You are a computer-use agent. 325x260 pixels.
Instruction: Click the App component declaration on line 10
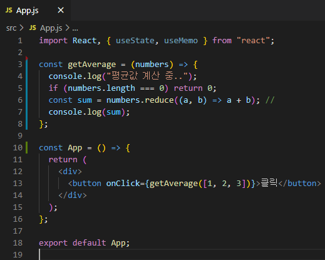tap(75, 148)
